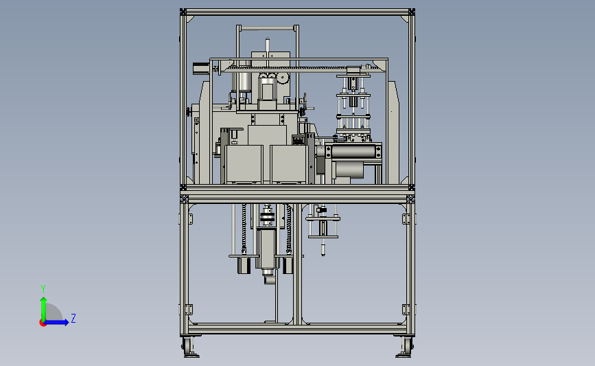
Task: Select the bottom horizontal beam of the frame
Action: (x=298, y=329)
